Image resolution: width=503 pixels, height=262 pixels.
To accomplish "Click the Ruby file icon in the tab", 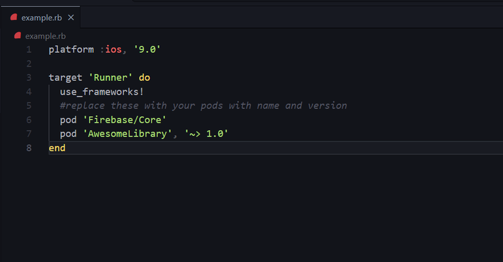I will 14,17.
